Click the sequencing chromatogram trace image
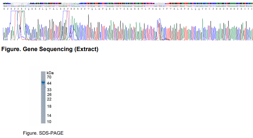Image resolution: width=253 pixels, height=138 pixels. point(128,26)
